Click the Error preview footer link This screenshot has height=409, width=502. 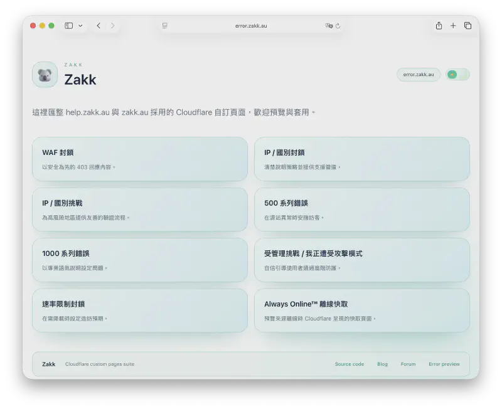point(445,364)
